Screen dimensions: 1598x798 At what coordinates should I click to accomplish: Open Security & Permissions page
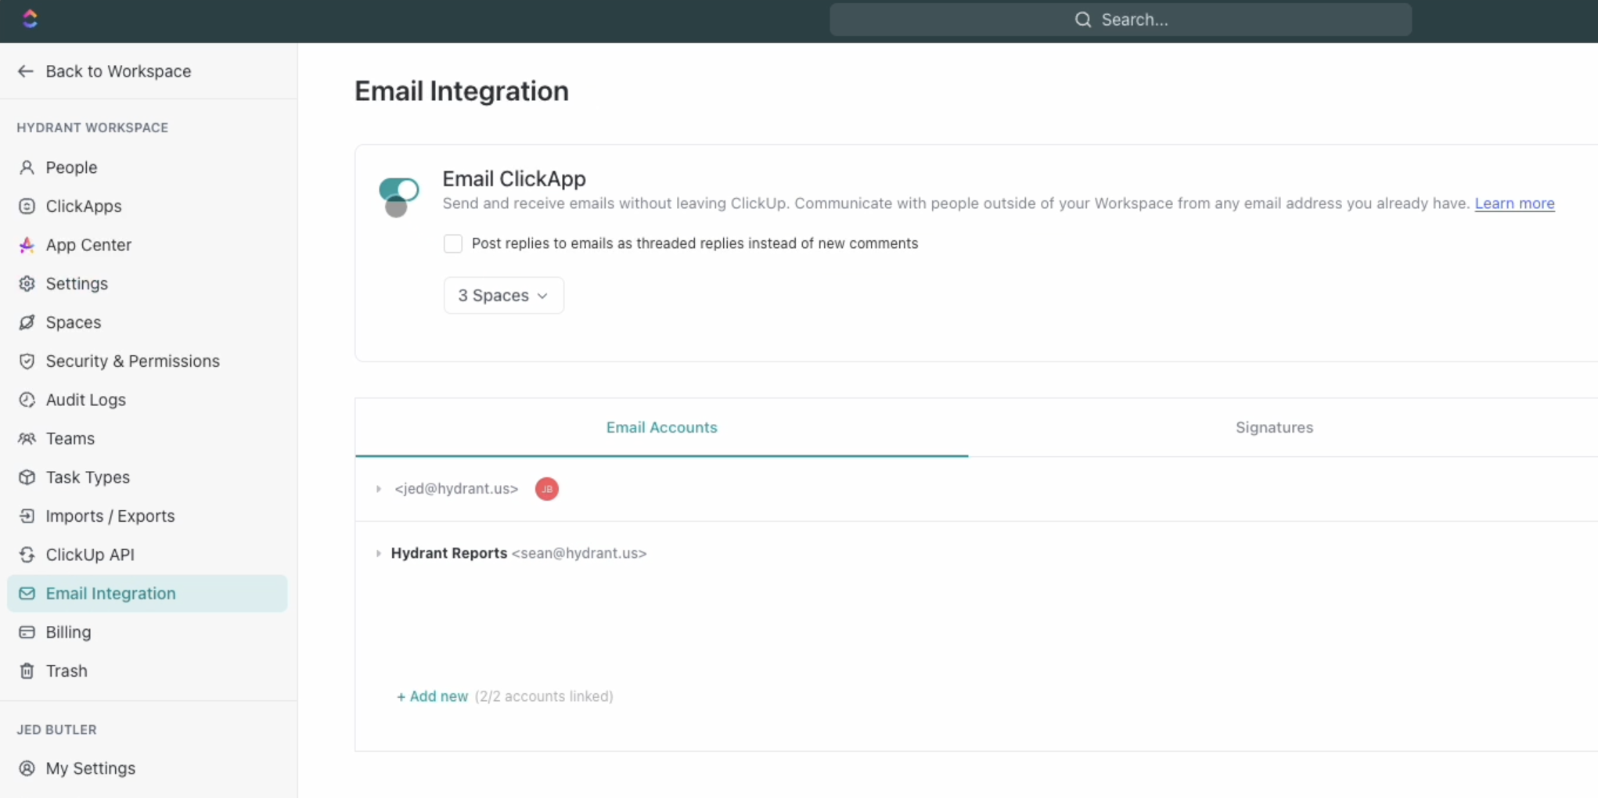[x=147, y=361]
